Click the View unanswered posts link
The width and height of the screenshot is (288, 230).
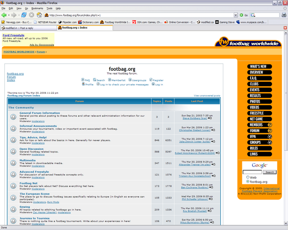pos(207,96)
